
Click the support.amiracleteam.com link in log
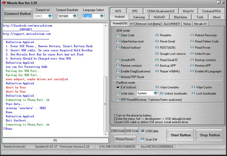[27, 34]
